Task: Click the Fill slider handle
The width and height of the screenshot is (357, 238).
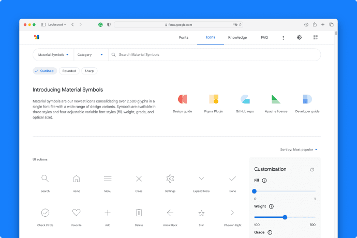Action: [x=255, y=191]
